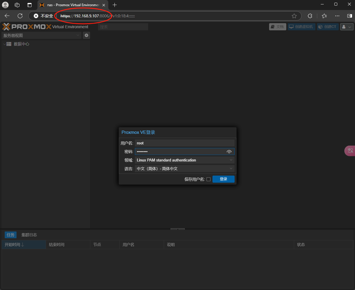Image resolution: width=355 pixels, height=290 pixels.
Task: Add this page to favorites star
Action: (294, 16)
